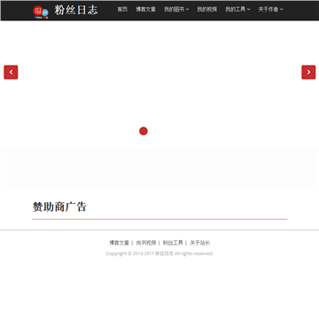Click the red divider line under 赞助商广告
319x319 pixels.
pyautogui.click(x=159, y=219)
